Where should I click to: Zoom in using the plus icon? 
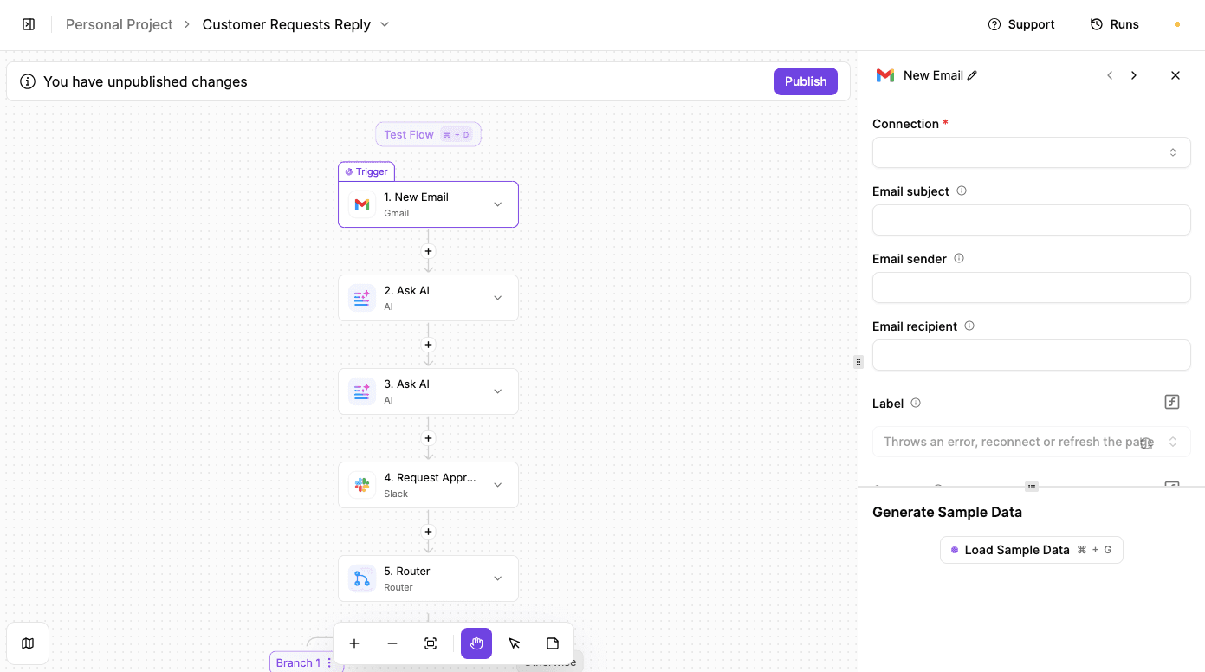click(354, 643)
